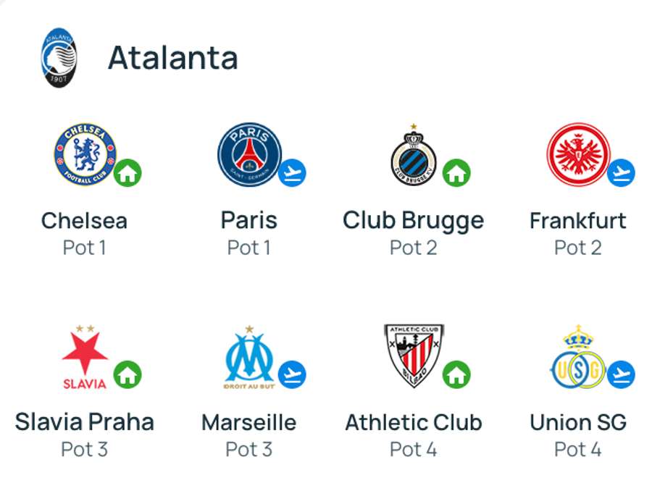This screenshot has width=652, height=496.
Task: Open the Club Brugge badge
Action: tap(414, 154)
